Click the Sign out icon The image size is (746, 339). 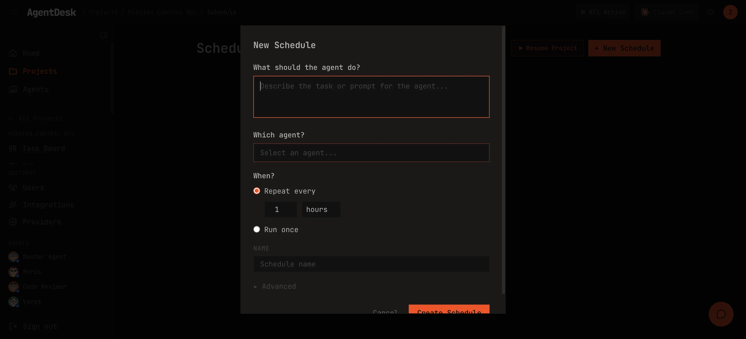(13, 326)
